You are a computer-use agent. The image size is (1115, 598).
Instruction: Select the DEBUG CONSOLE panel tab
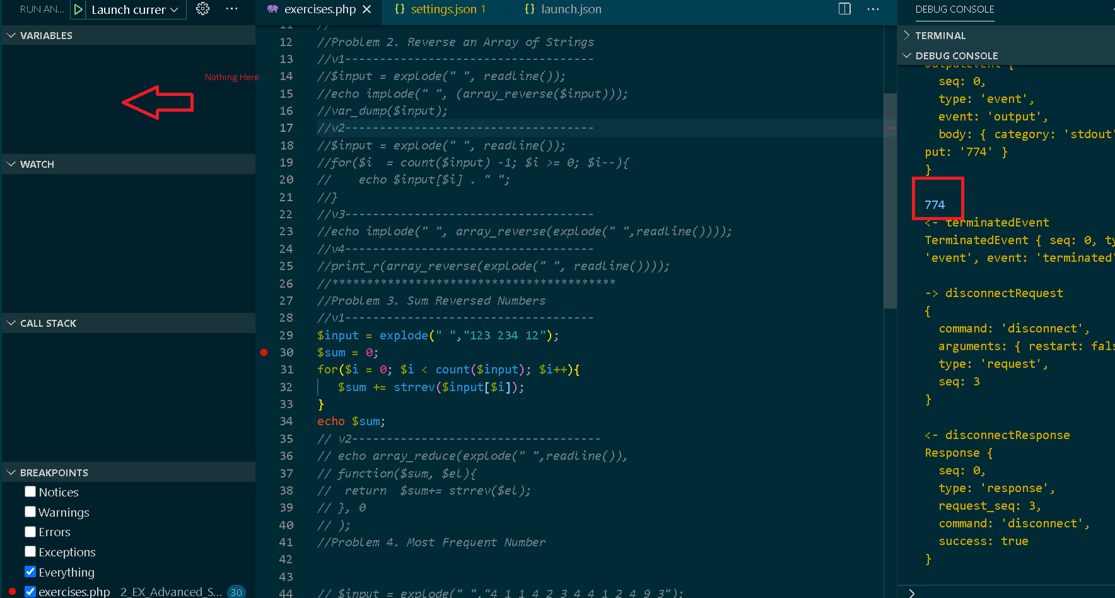(x=954, y=9)
